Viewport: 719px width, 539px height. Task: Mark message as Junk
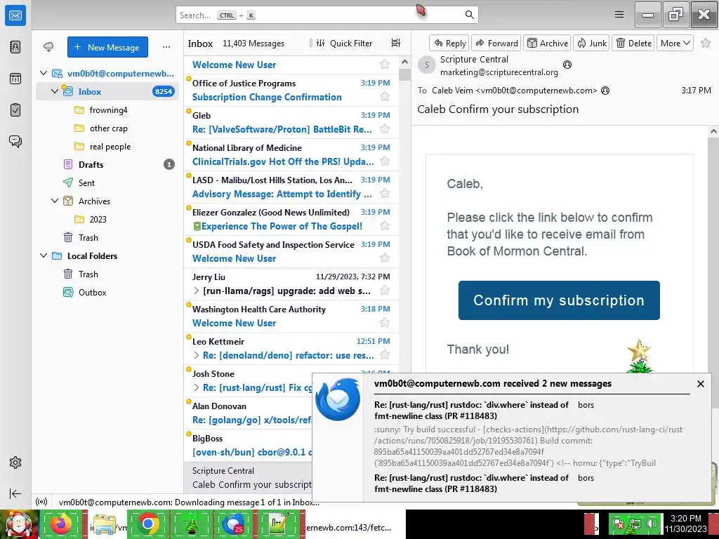pos(591,43)
